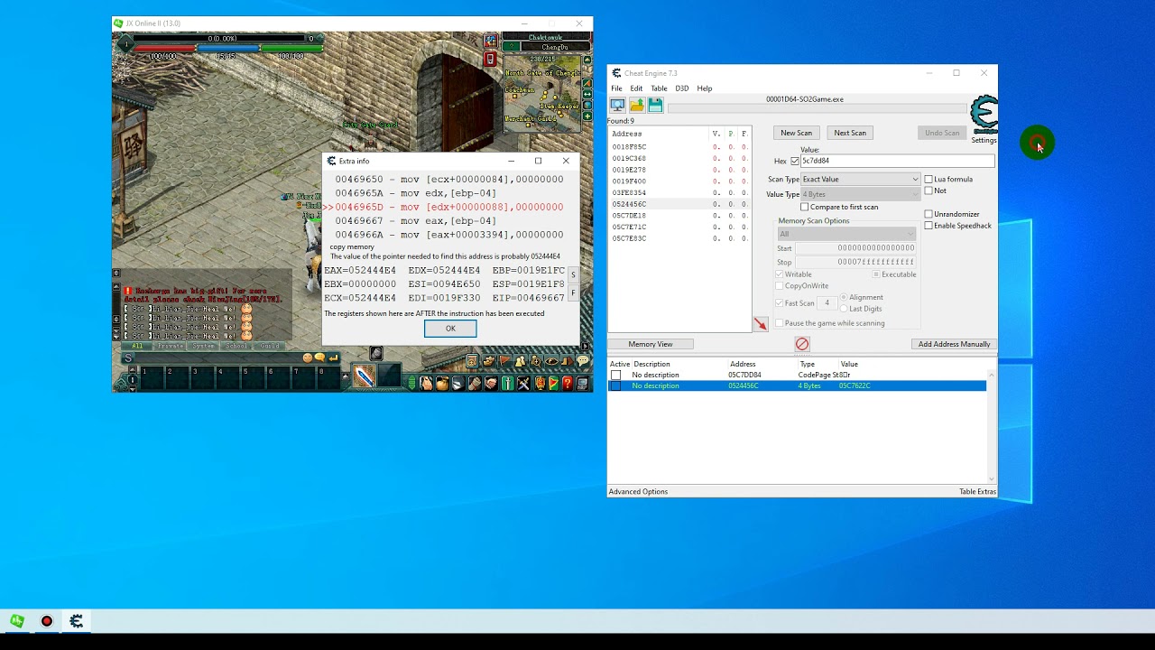The height and width of the screenshot is (650, 1155).
Task: Toggle Active box for 0524456C entry
Action: pos(615,385)
